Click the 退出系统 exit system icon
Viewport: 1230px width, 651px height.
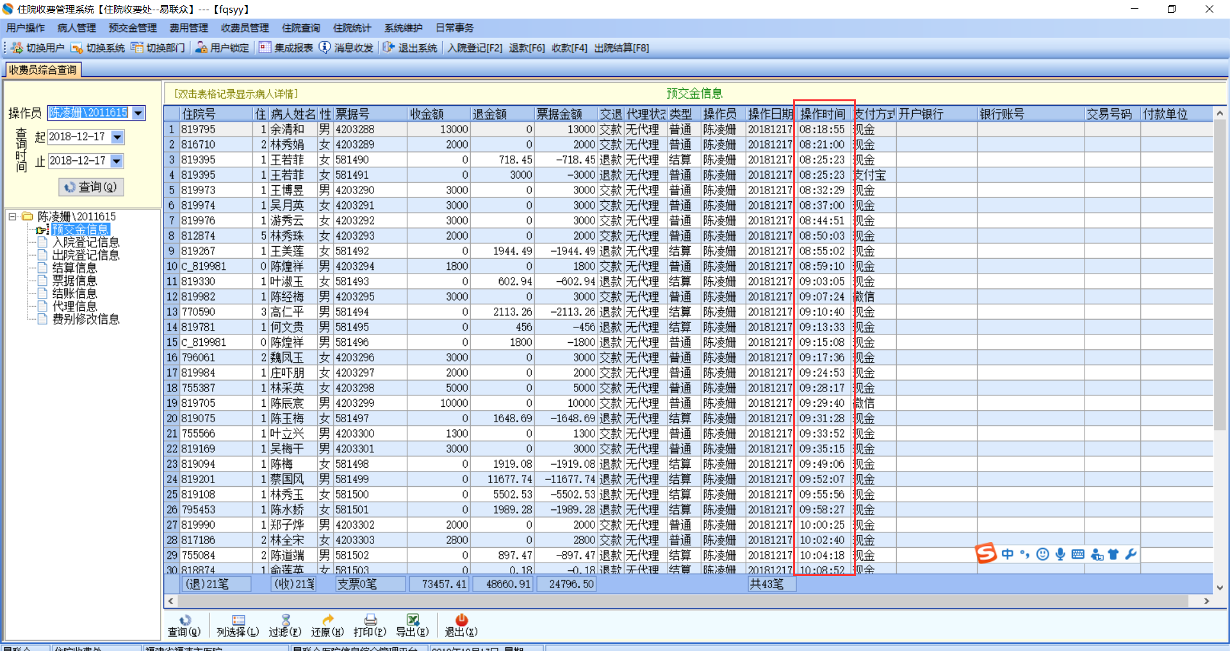click(x=389, y=48)
